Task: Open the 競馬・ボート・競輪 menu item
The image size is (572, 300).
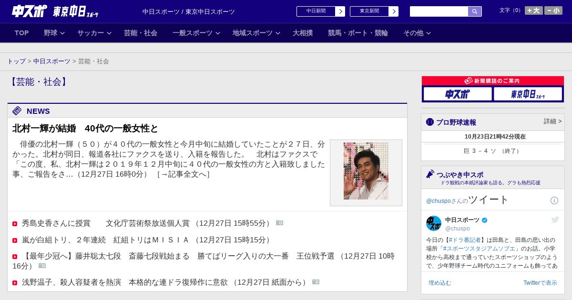Action: [x=358, y=33]
